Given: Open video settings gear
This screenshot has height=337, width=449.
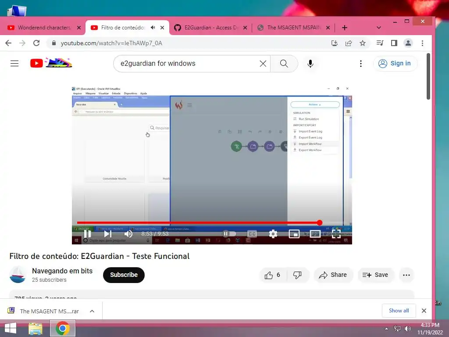Looking at the screenshot, I should [x=273, y=234].
